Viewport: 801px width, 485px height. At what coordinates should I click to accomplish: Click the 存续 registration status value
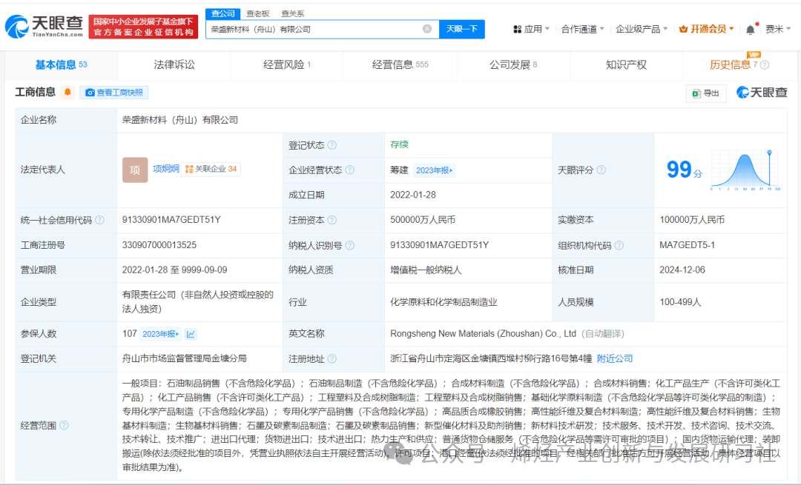(x=399, y=145)
